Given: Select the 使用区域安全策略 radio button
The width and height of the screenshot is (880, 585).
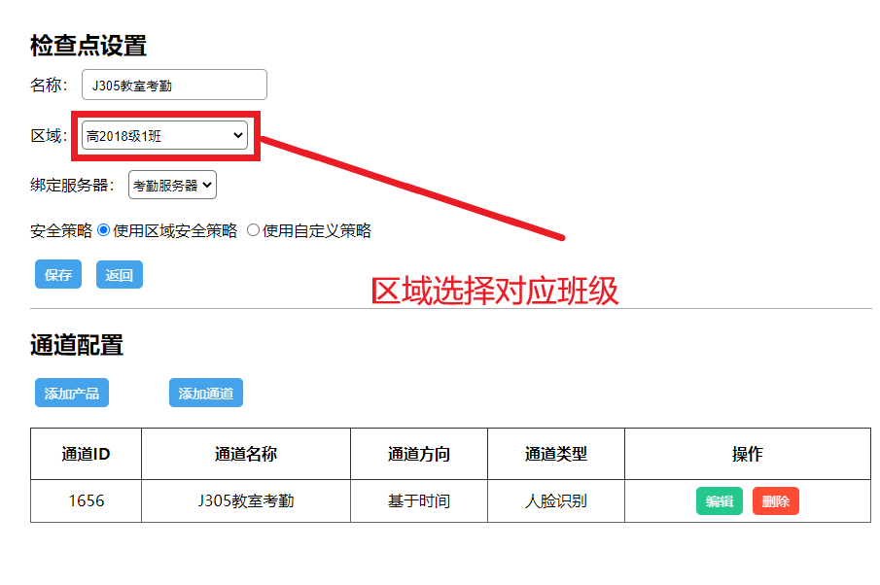Looking at the screenshot, I should pos(104,231).
